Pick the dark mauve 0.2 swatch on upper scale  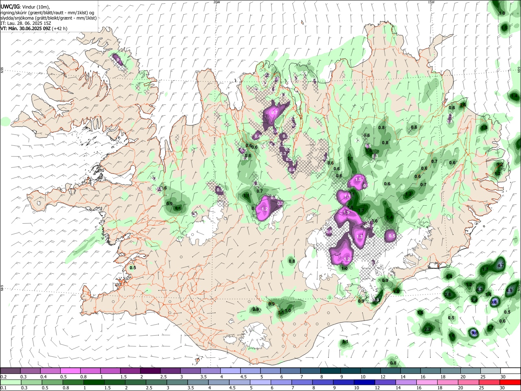click(x=10, y=371)
